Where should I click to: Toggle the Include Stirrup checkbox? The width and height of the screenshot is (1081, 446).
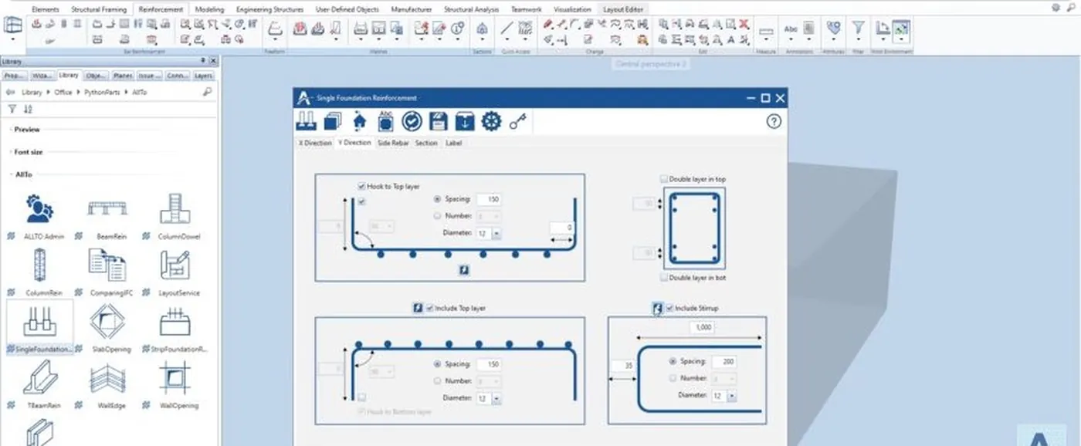coord(669,308)
